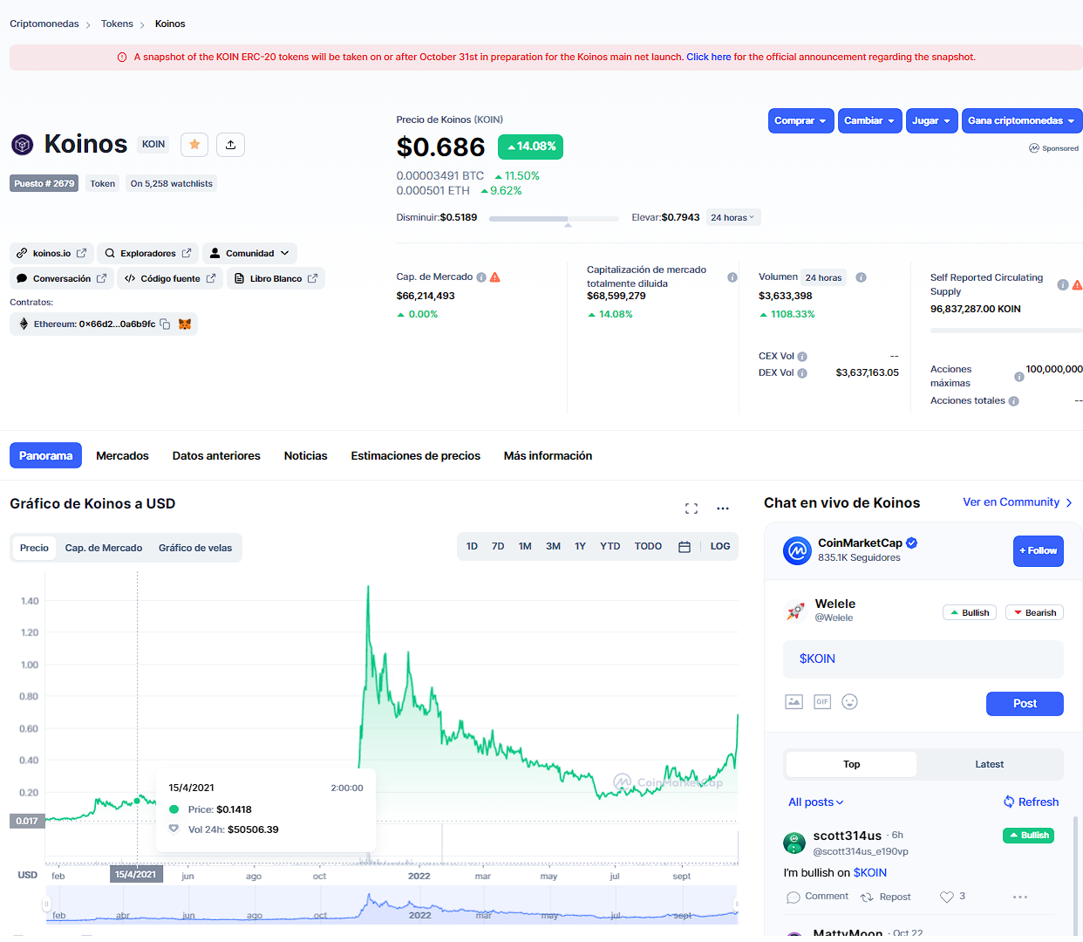Image resolution: width=1083 pixels, height=942 pixels.
Task: Select the Bullish sentiment toggle
Action: 970,613
